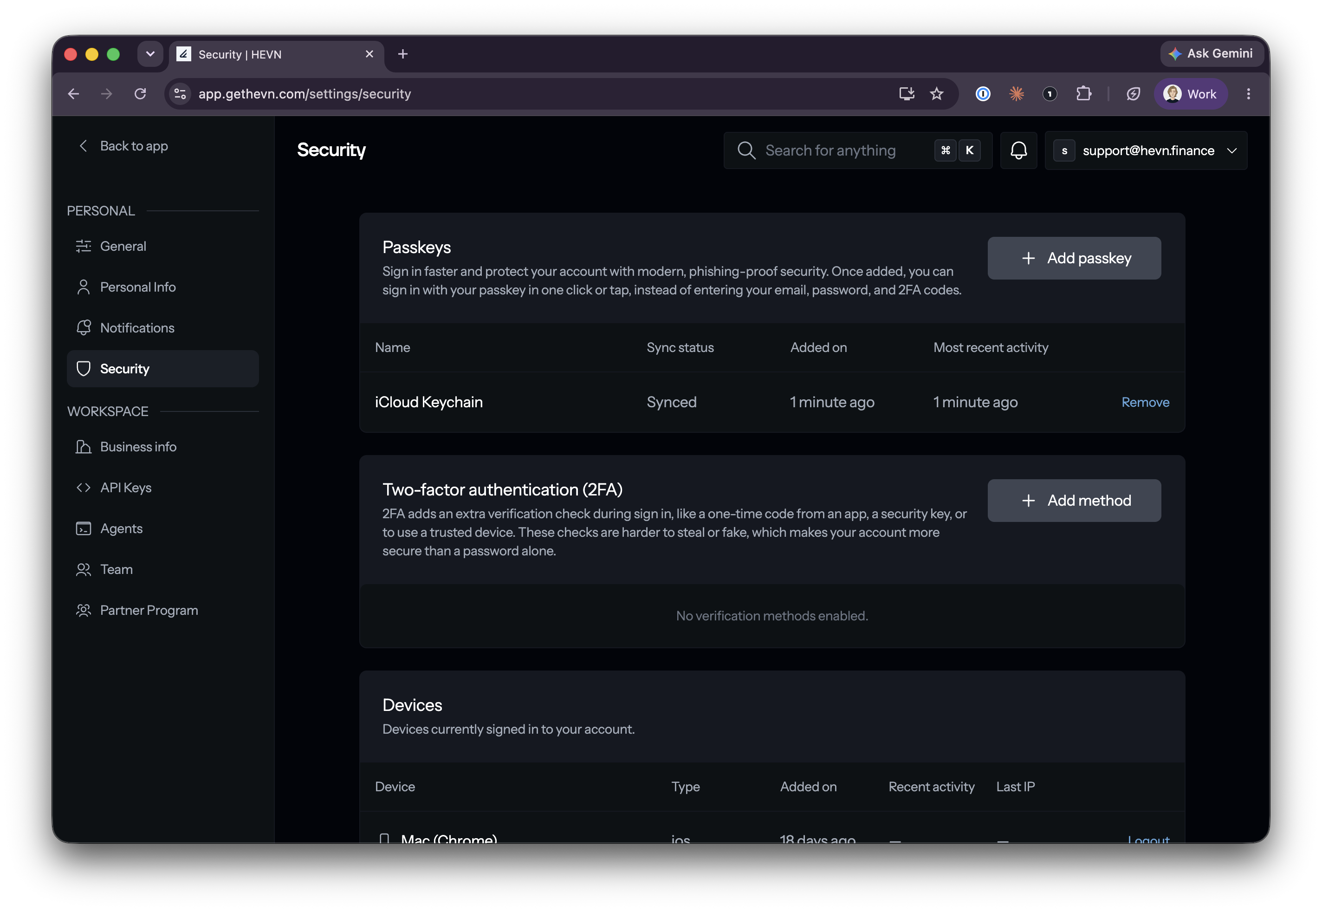Viewport: 1322px width, 912px height.
Task: Click the Back to app chevron arrow
Action: (x=84, y=146)
